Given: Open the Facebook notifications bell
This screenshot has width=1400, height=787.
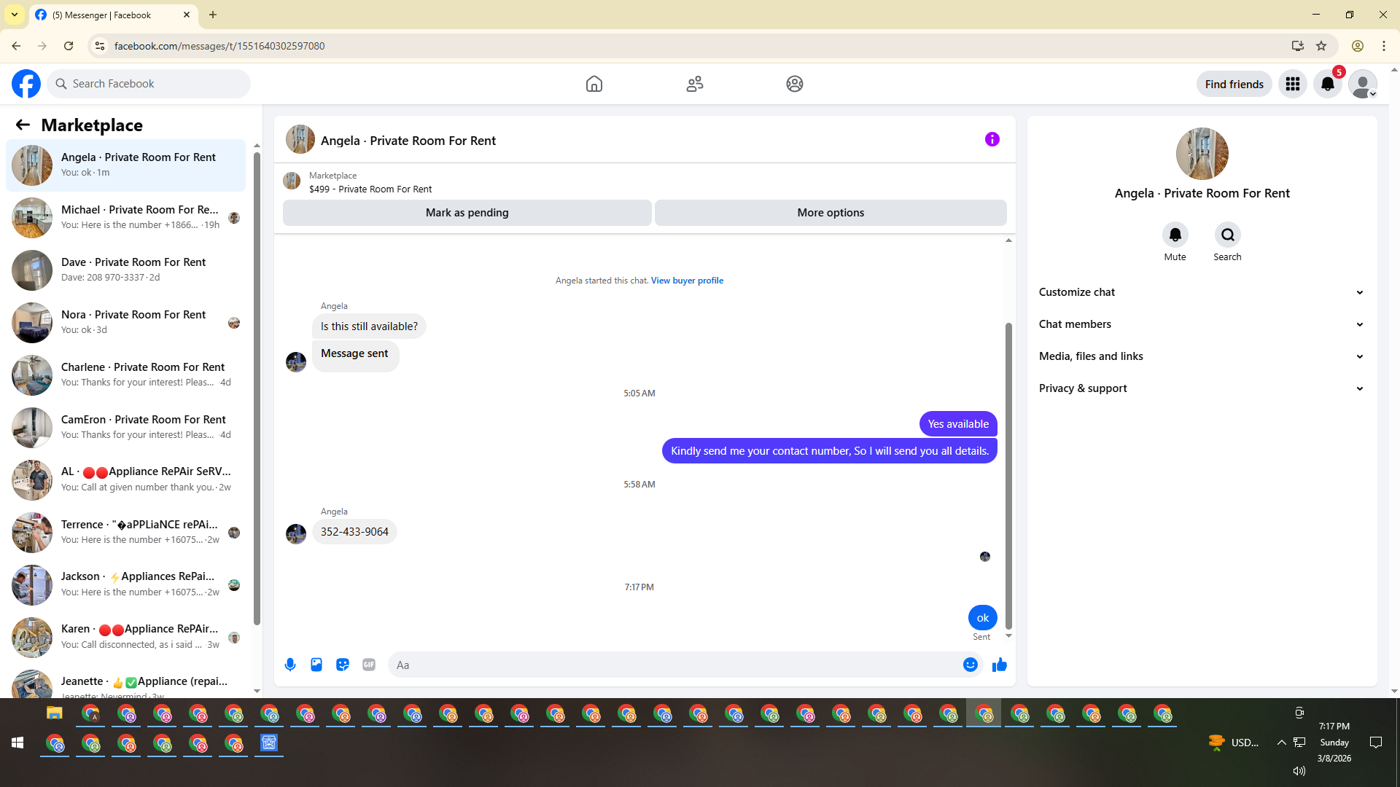Looking at the screenshot, I should 1328,84.
